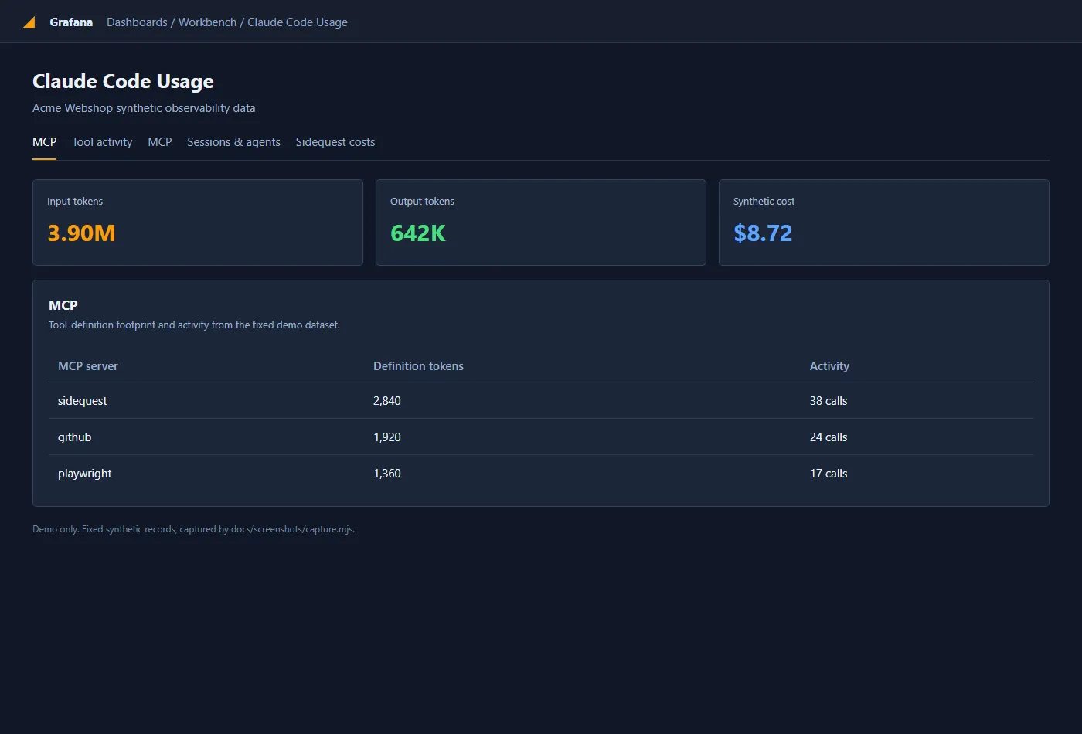Switch to the Tool activity tab

(x=102, y=142)
